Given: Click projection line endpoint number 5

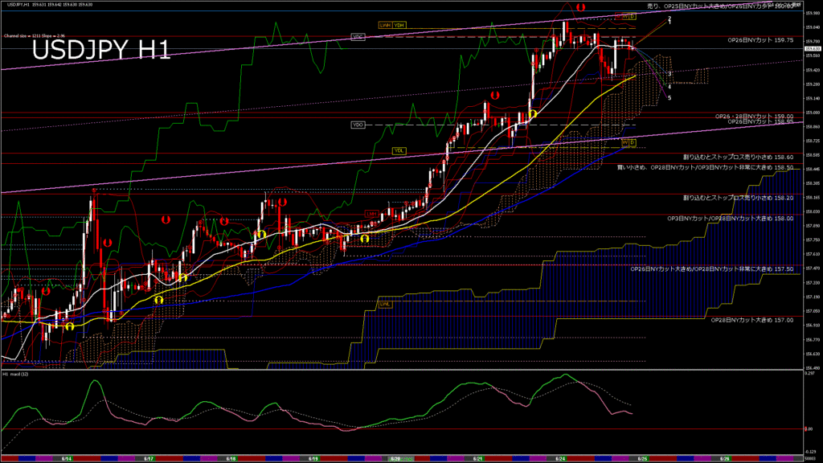Looking at the screenshot, I should 670,97.
